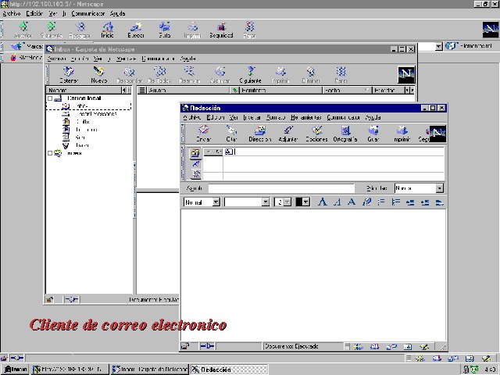Click the Adjuntar attachment icon
The image size is (500, 375).
(x=288, y=134)
